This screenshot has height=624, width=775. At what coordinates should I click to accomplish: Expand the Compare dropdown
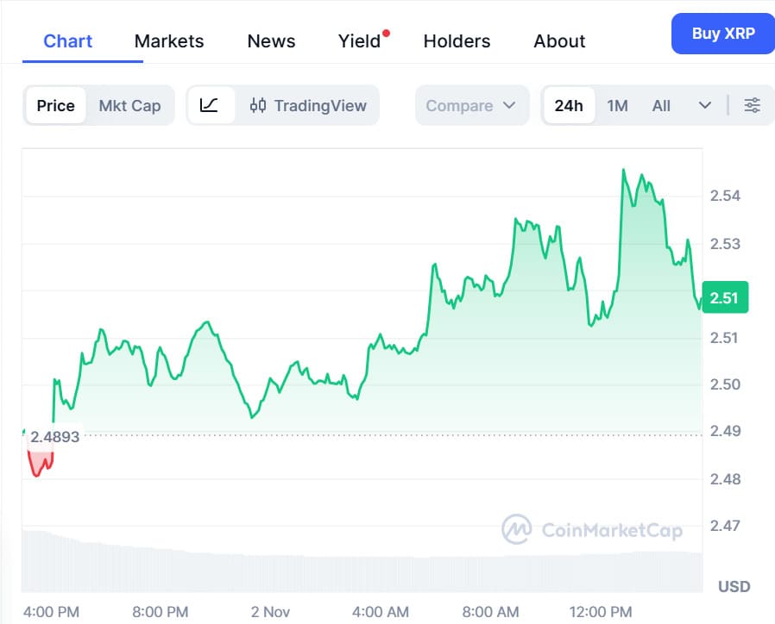(471, 105)
